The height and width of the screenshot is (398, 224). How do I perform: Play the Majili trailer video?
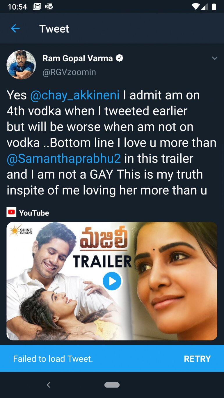coord(112,281)
